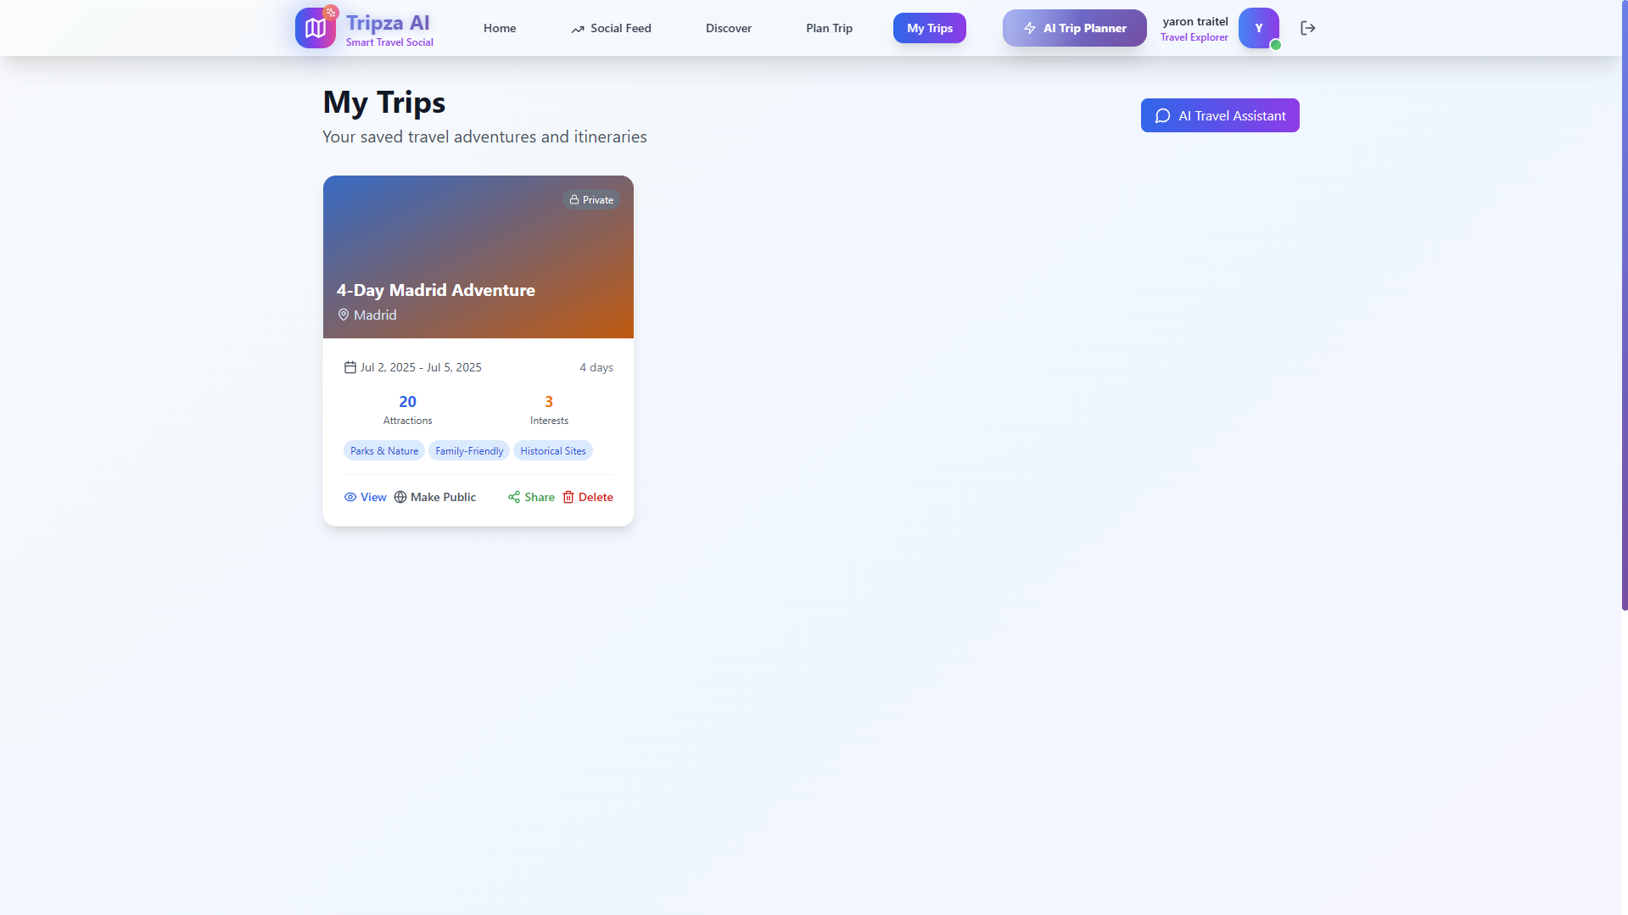Click the lock icon in the Private badge
The image size is (1628, 915).
click(574, 200)
